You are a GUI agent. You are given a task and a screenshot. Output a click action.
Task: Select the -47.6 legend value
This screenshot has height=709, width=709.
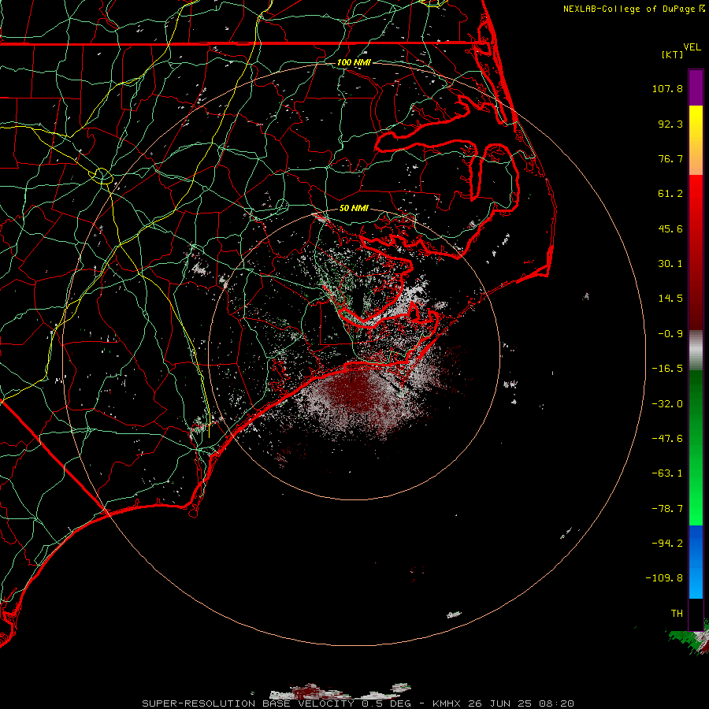coord(667,439)
